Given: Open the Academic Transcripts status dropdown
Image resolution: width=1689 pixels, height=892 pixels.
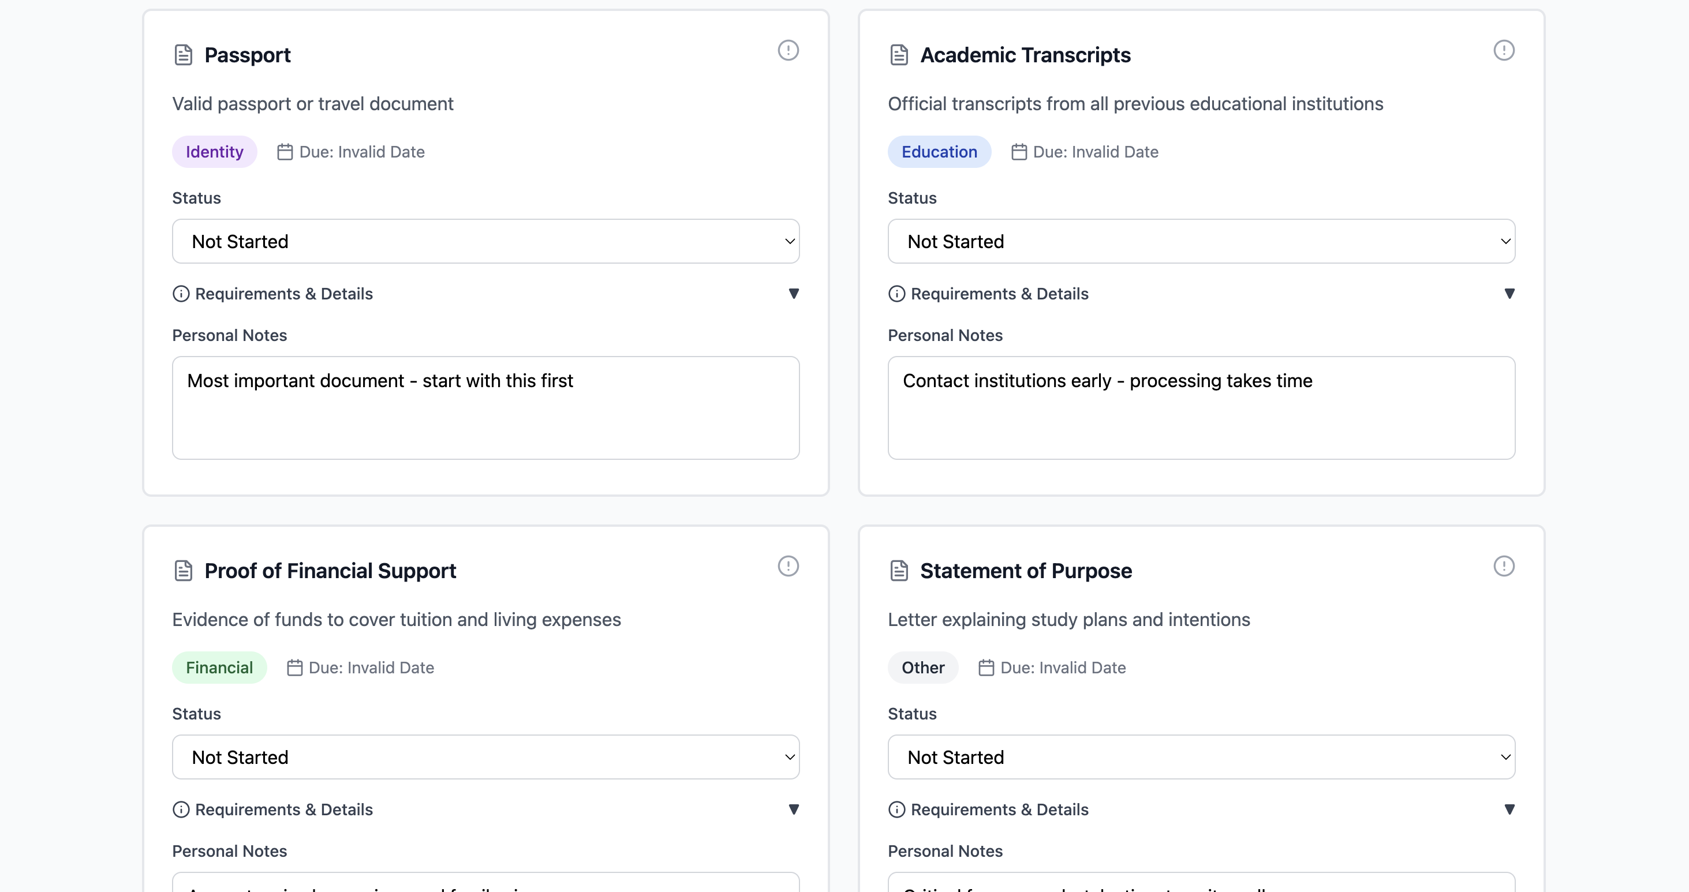Looking at the screenshot, I should pyautogui.click(x=1201, y=241).
